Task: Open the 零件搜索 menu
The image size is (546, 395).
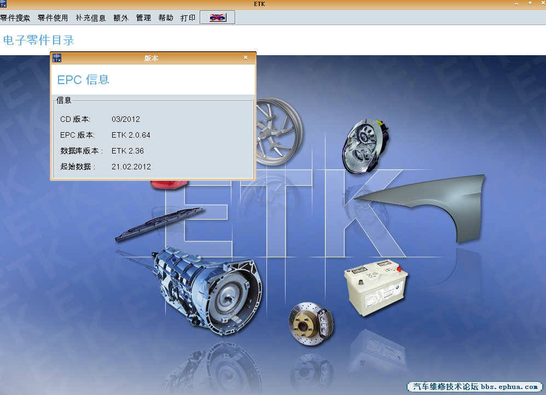Action: [x=15, y=17]
